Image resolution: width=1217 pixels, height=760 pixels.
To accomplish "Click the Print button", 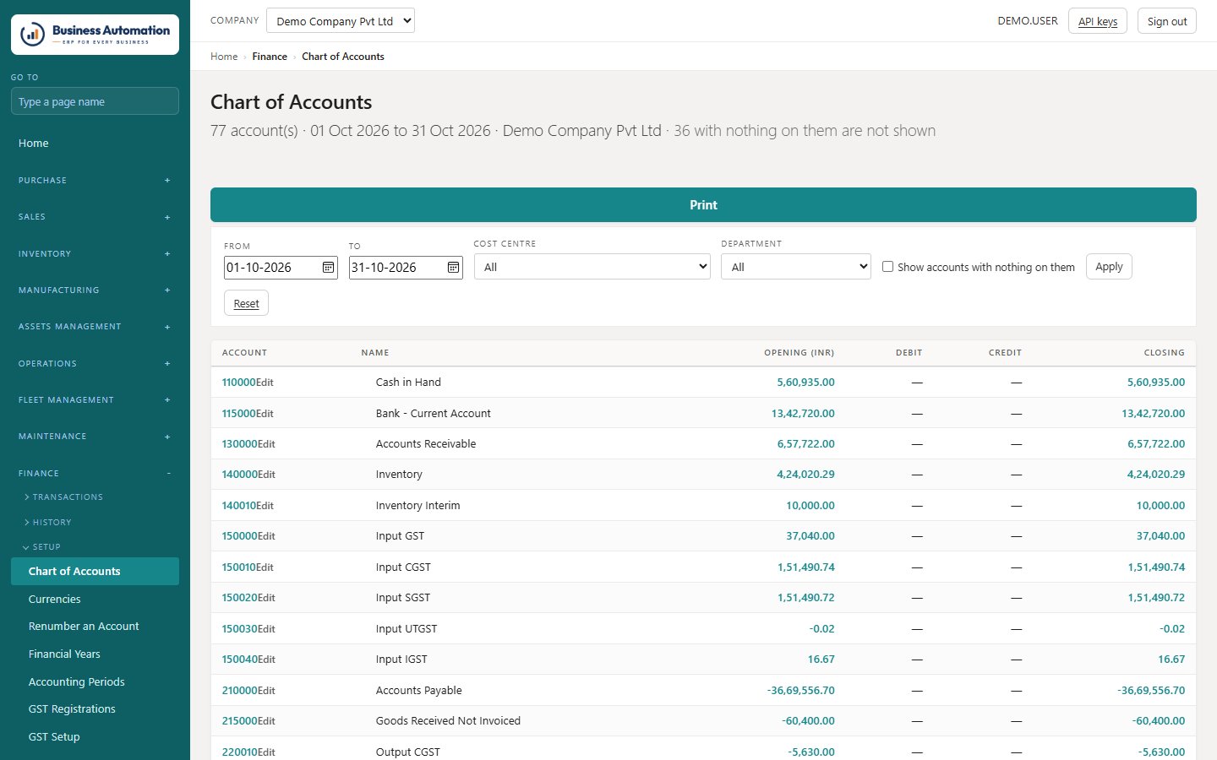I will pyautogui.click(x=703, y=205).
